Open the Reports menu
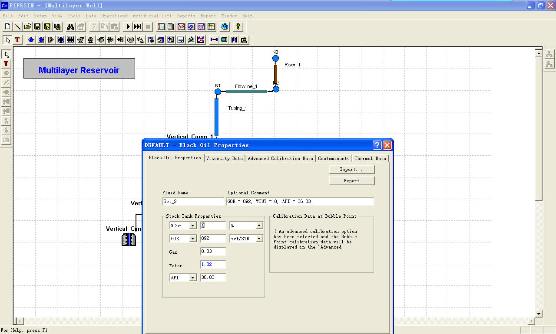Viewport: 556px width, 334px height. tap(186, 16)
